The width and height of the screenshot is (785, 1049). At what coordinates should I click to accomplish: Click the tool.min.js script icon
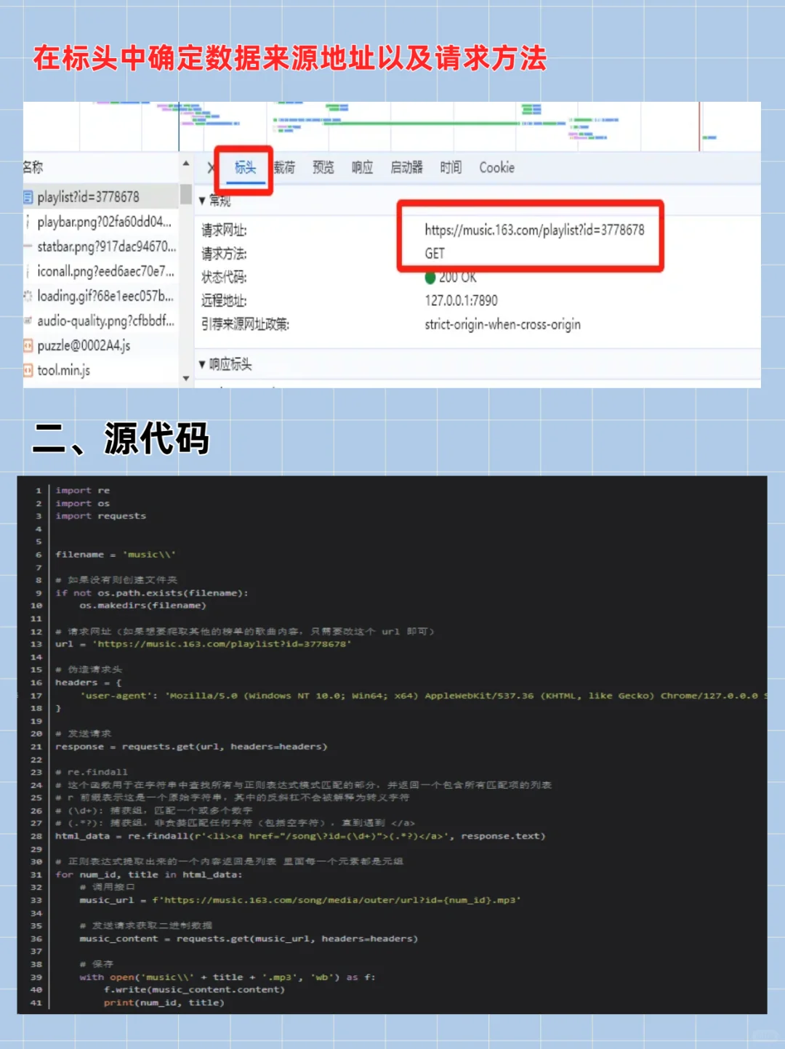point(28,371)
